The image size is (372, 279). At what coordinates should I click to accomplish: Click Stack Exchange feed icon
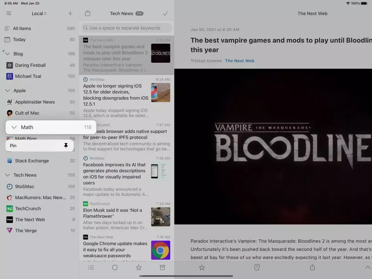pos(10,161)
